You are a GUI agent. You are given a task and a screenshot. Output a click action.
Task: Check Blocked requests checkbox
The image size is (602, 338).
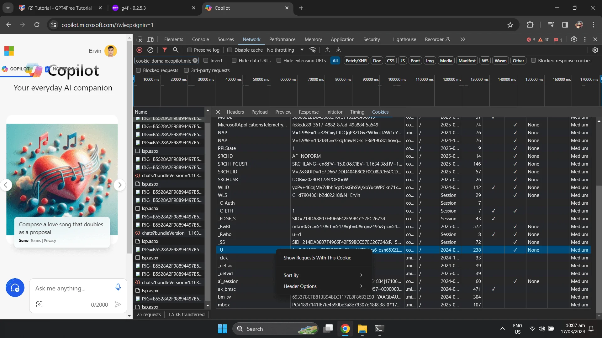click(138, 70)
